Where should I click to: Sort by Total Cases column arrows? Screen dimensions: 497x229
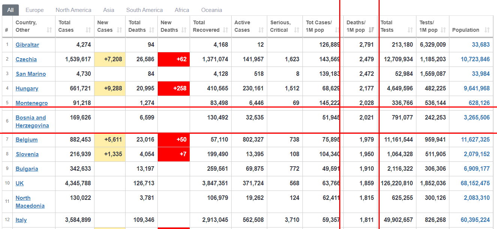pyautogui.click(x=88, y=30)
